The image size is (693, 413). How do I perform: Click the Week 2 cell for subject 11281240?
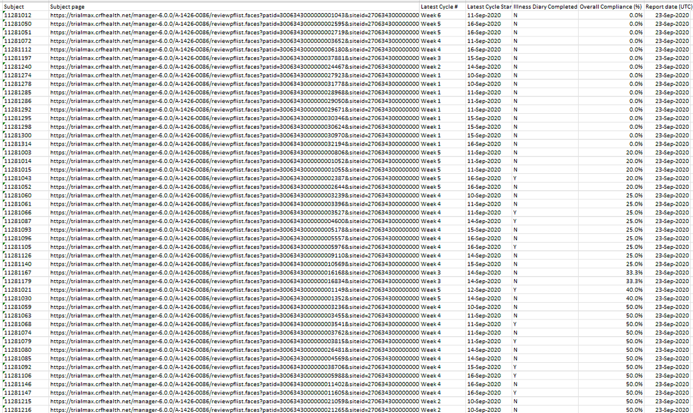[x=431, y=66]
